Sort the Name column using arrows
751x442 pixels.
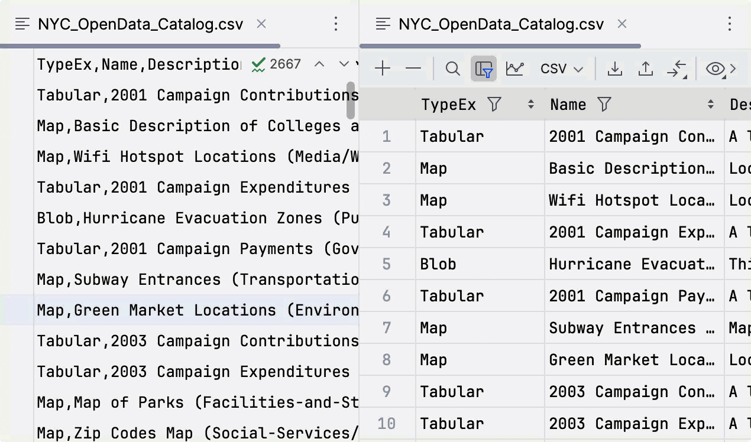click(x=711, y=105)
